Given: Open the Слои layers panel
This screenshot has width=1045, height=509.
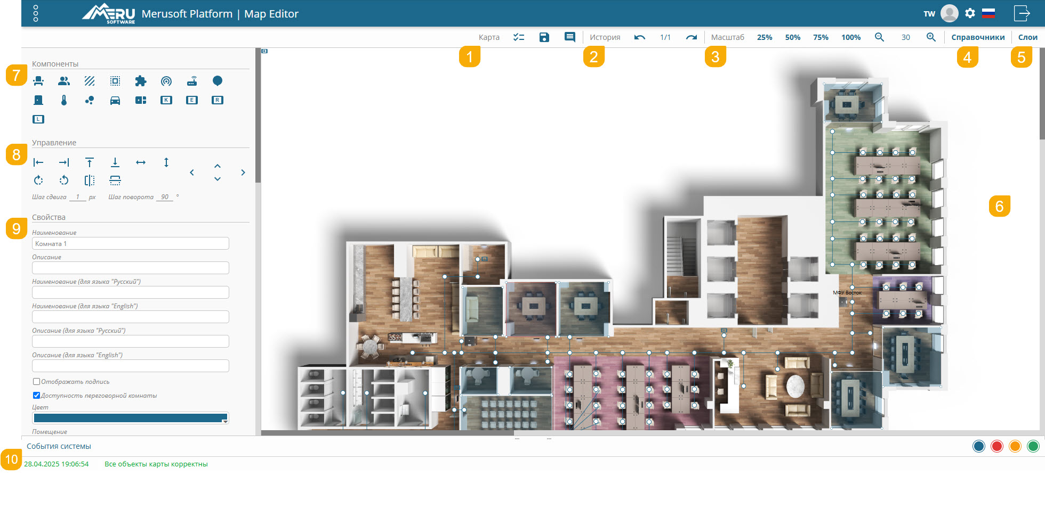Looking at the screenshot, I should pos(1027,37).
